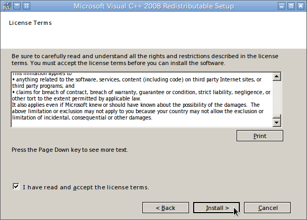Click the four-dot button in the title bar

(26, 6)
